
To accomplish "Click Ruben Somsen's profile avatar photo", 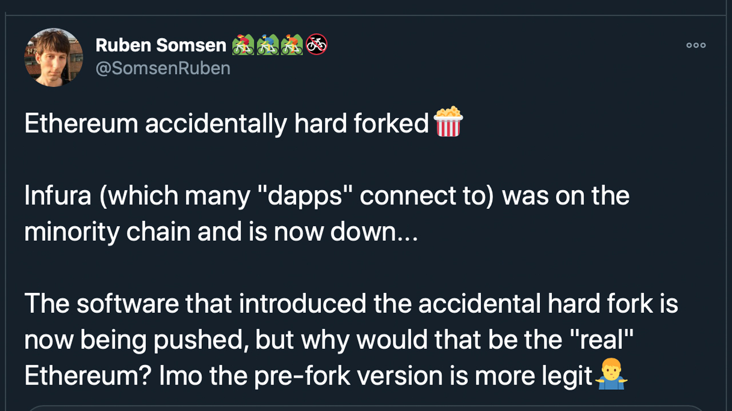I will pyautogui.click(x=53, y=57).
